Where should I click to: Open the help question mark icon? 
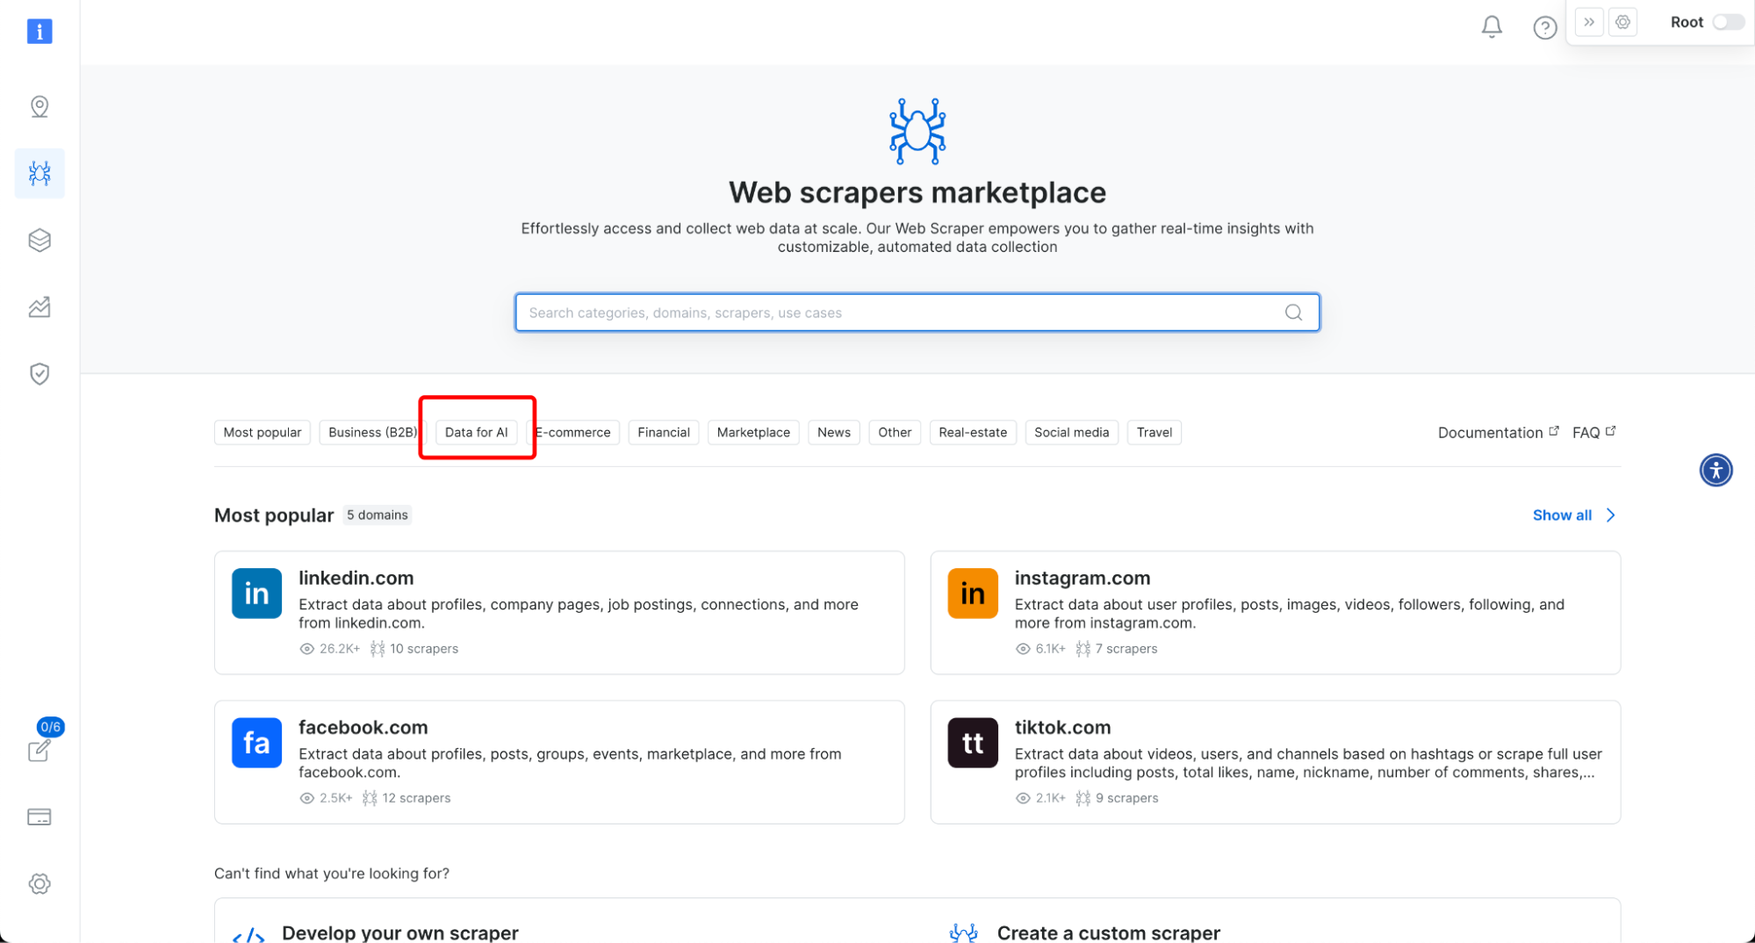pos(1545,27)
